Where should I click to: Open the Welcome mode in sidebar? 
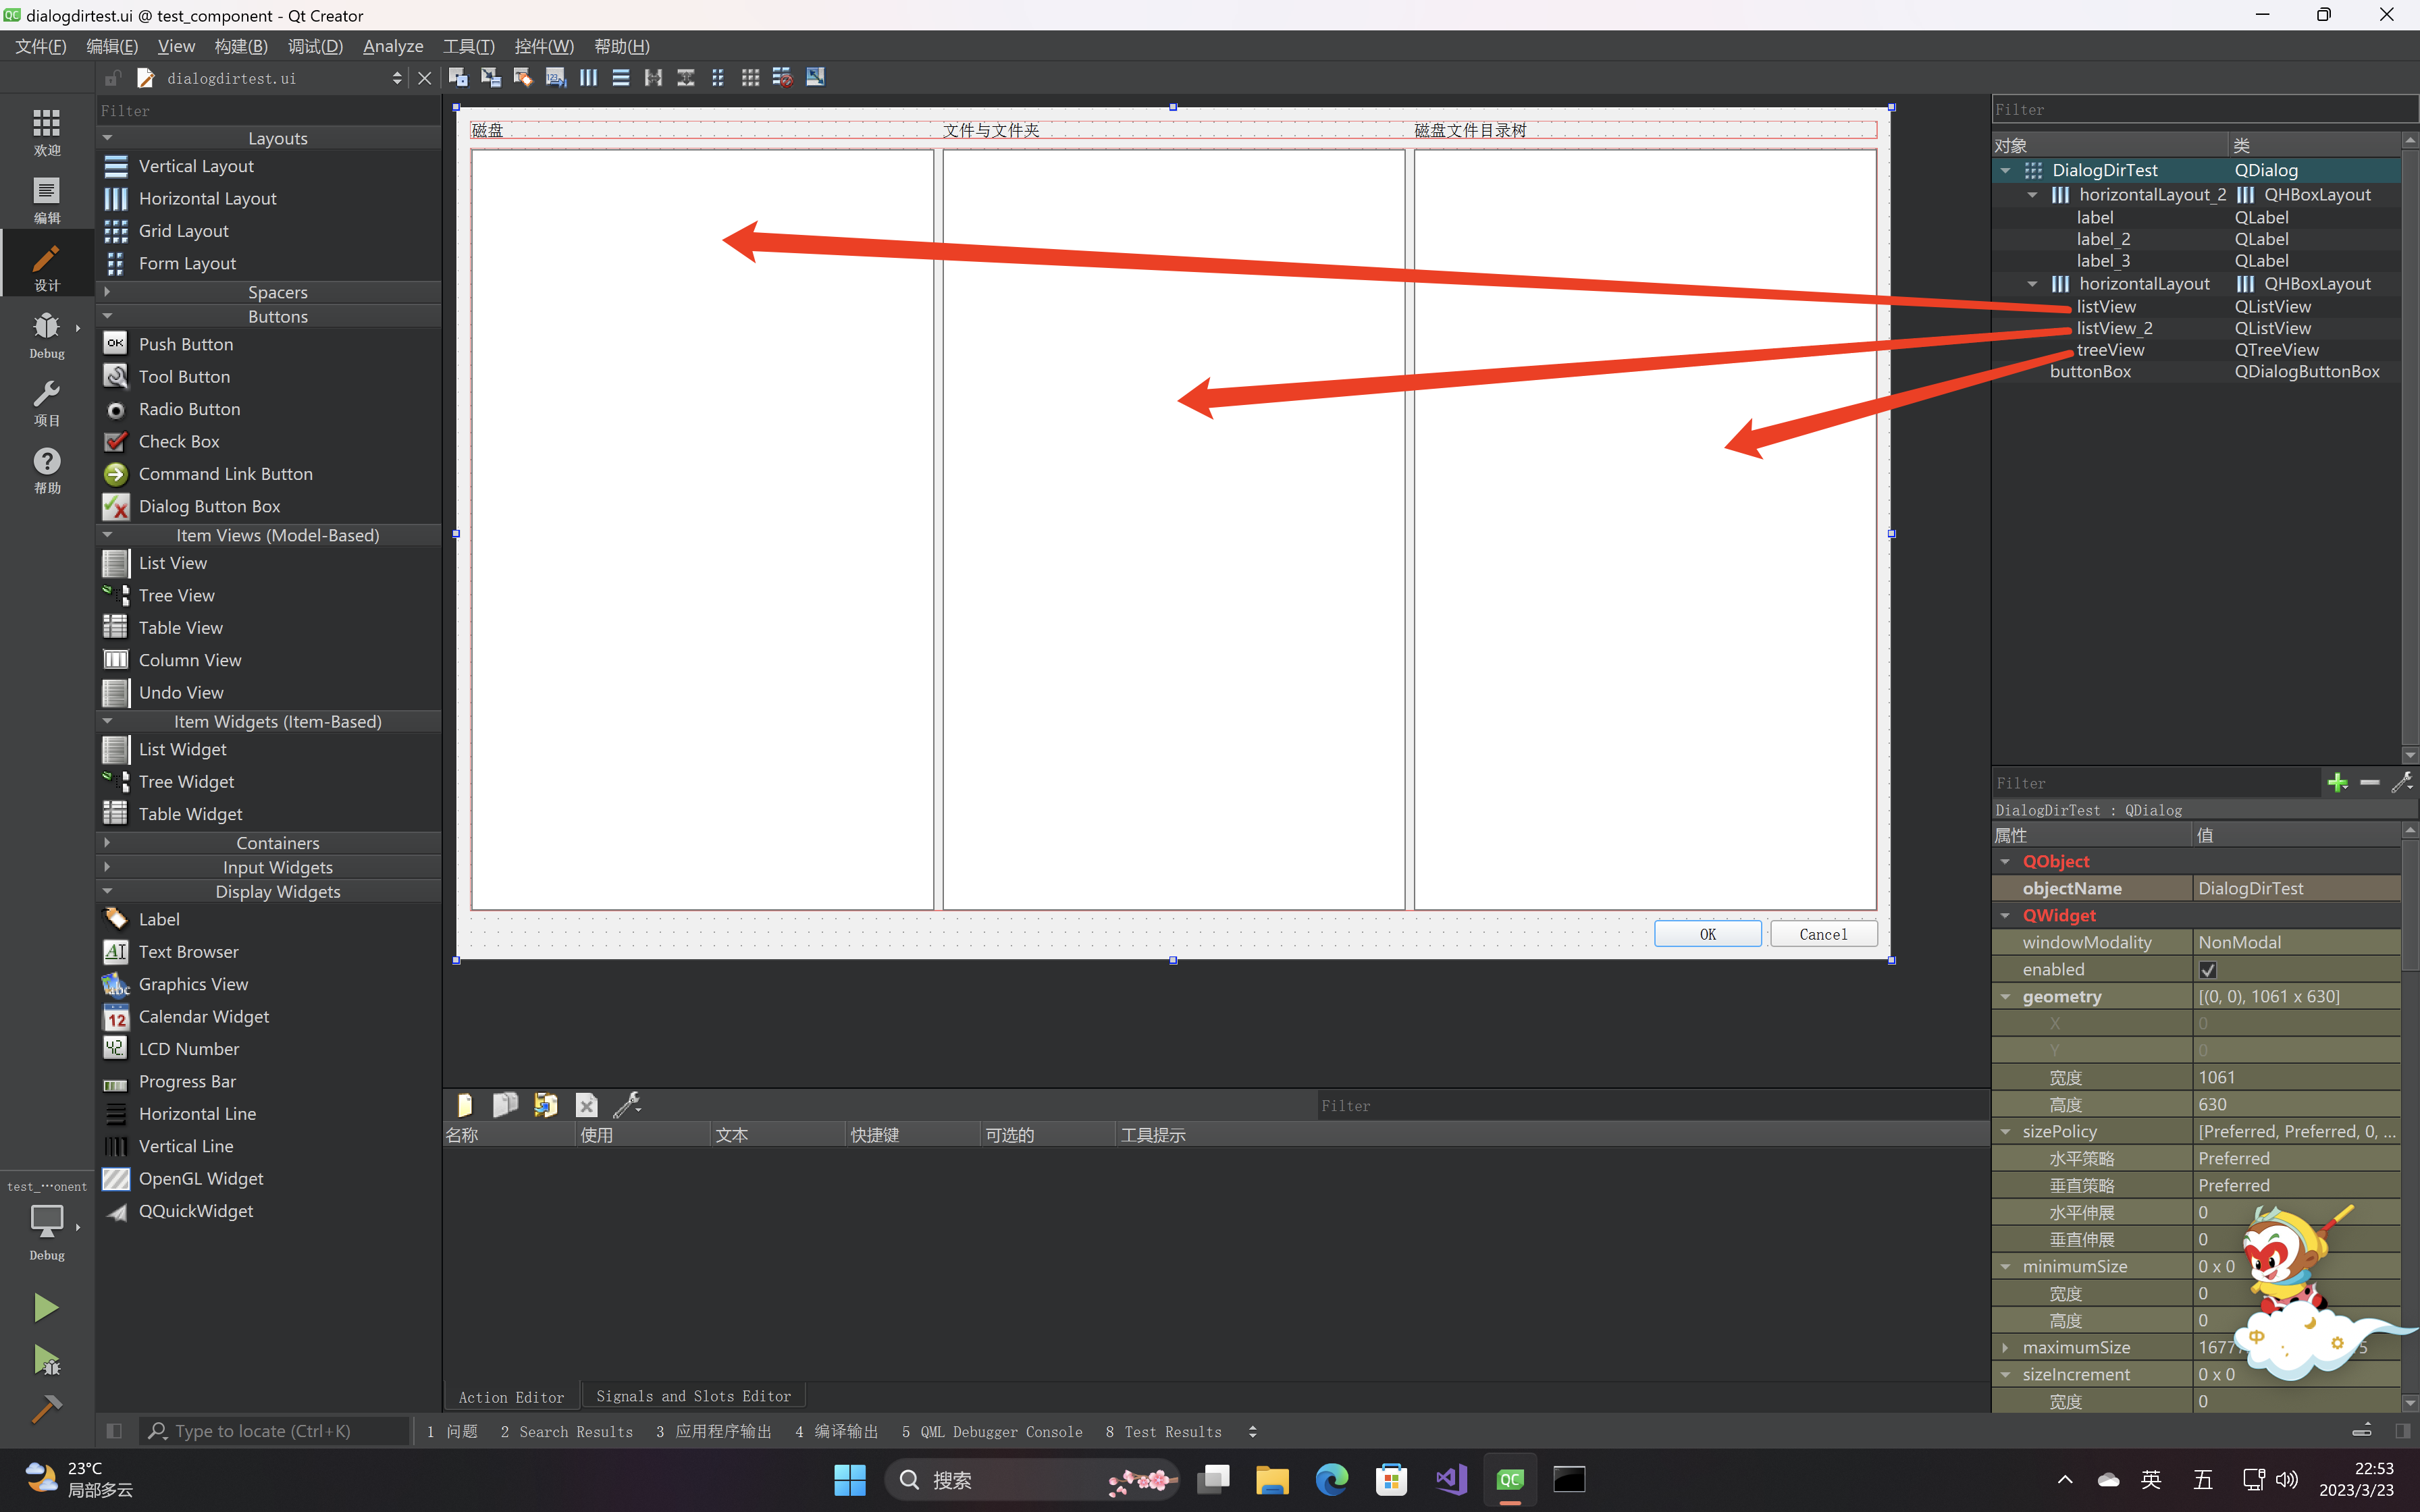click(47, 132)
